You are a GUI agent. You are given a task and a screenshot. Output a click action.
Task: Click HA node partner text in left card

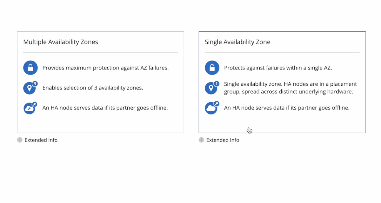tap(105, 108)
